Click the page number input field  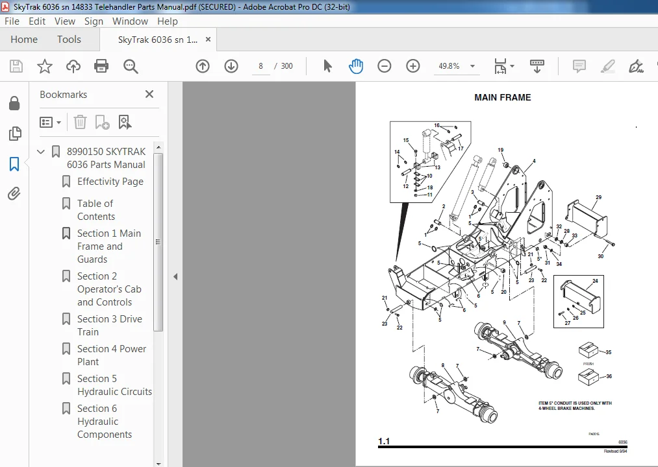[x=260, y=66]
